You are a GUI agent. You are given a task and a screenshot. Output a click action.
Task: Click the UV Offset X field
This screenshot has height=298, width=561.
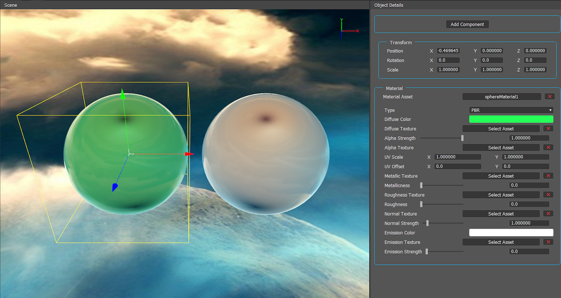(458, 166)
